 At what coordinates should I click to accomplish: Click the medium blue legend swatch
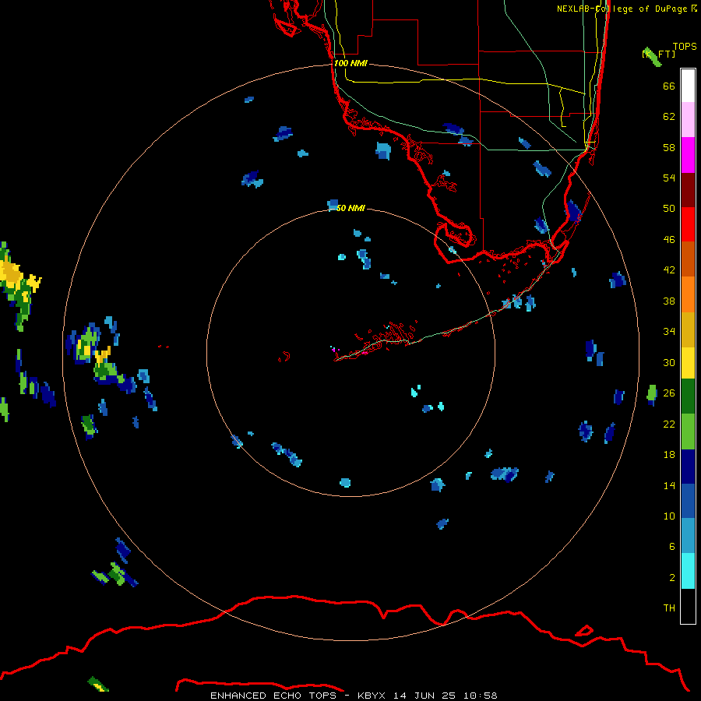pos(688,501)
